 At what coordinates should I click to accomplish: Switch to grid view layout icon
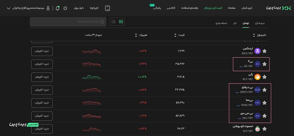click(113, 22)
